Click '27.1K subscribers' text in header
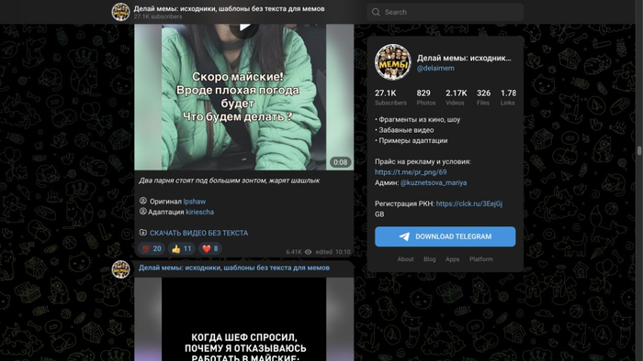Screen dimensions: 643x361 tap(158, 16)
